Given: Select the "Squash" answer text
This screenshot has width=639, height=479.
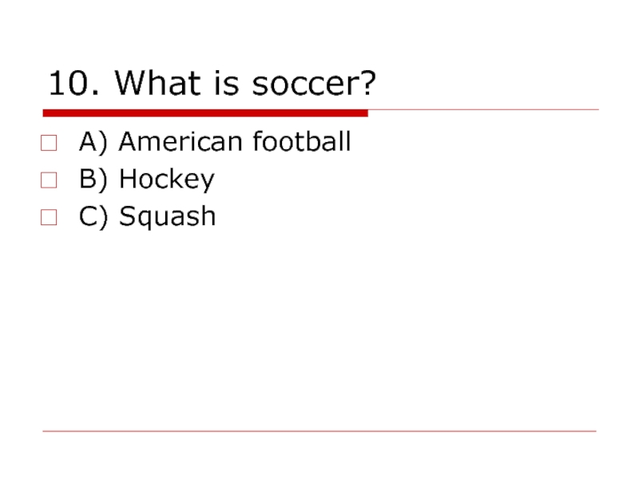Looking at the screenshot, I should pos(167,217).
